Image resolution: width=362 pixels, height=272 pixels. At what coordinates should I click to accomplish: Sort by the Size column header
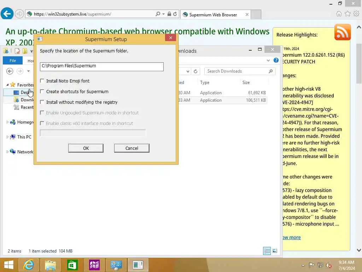click(x=246, y=82)
